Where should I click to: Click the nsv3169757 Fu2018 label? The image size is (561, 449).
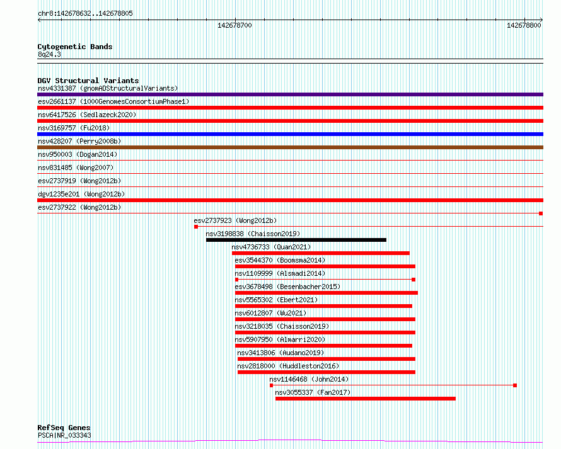pos(74,128)
